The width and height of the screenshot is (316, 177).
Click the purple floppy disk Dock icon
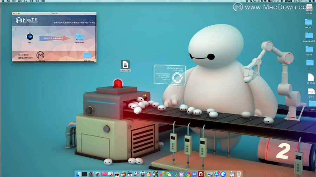(x=181, y=174)
